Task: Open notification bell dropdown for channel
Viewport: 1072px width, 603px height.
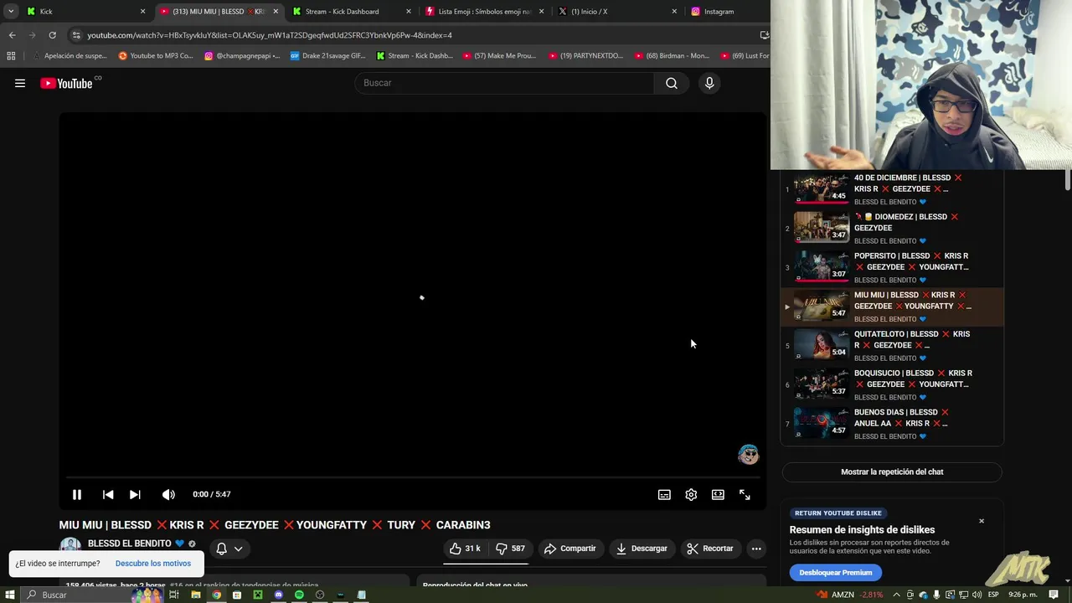Action: click(229, 549)
